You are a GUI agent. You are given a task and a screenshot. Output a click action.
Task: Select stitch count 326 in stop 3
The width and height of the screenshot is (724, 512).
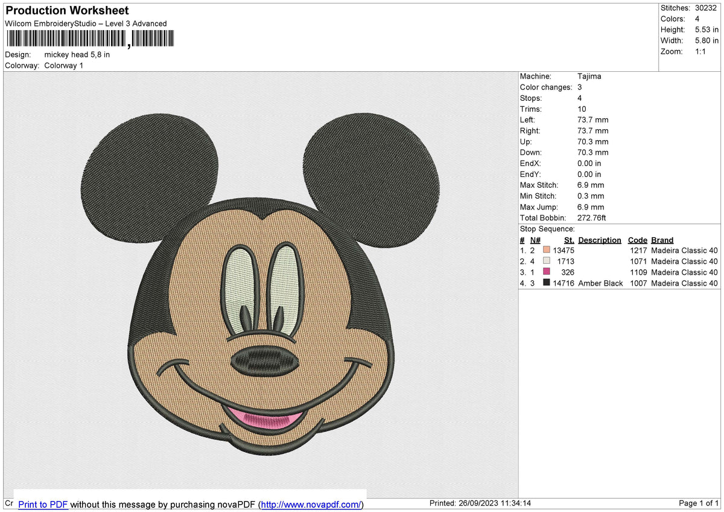pyautogui.click(x=568, y=272)
